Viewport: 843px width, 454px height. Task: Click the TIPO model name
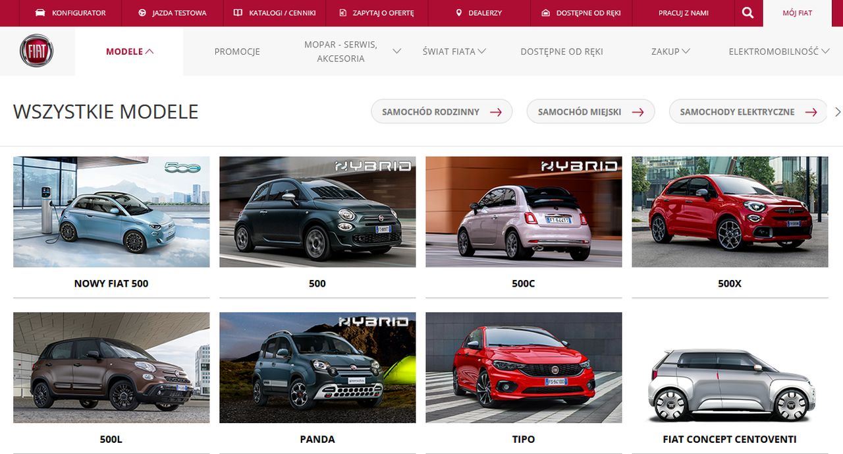click(524, 439)
